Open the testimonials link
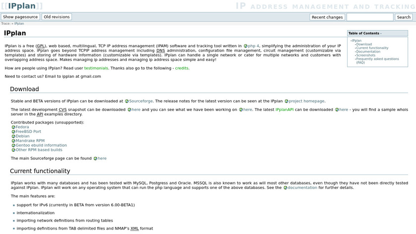416x234 pixels. [x=96, y=68]
